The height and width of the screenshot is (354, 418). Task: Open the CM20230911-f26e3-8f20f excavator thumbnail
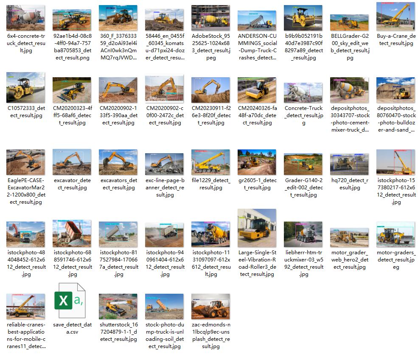tap(210, 90)
